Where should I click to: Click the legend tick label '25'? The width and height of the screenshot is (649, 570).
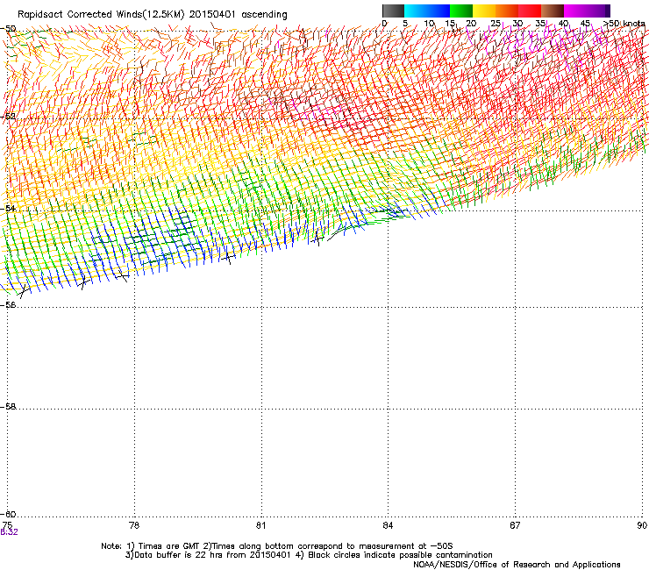pyautogui.click(x=496, y=24)
